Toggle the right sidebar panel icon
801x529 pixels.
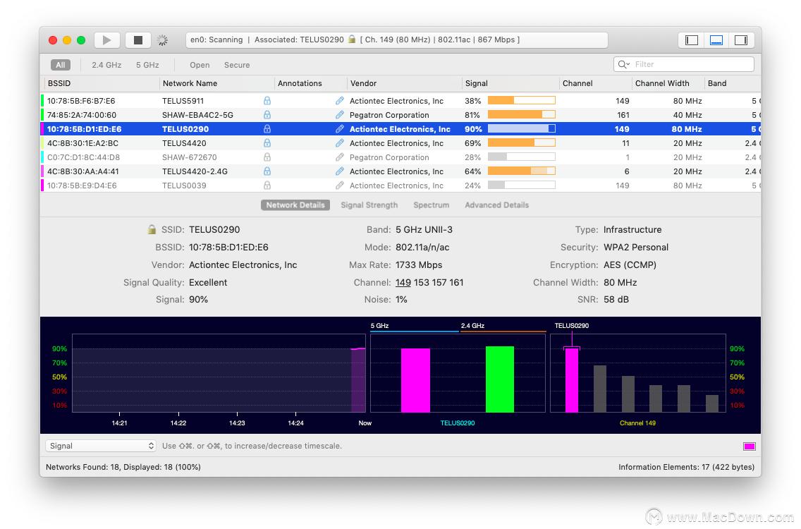tap(741, 40)
